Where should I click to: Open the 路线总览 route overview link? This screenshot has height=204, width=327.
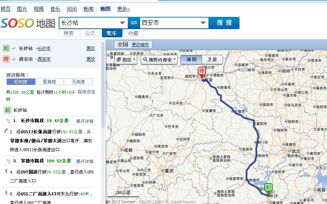click(86, 92)
